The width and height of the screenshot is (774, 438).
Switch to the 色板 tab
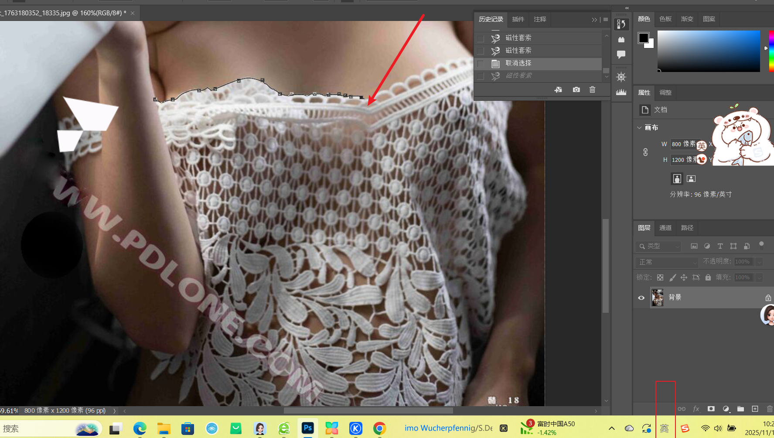[665, 19]
